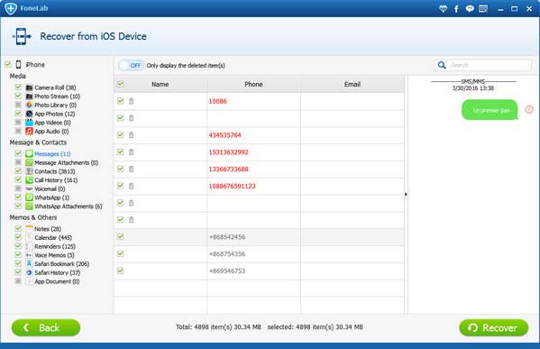Click the Notes icon
The height and width of the screenshot is (349, 540).
click(29, 229)
